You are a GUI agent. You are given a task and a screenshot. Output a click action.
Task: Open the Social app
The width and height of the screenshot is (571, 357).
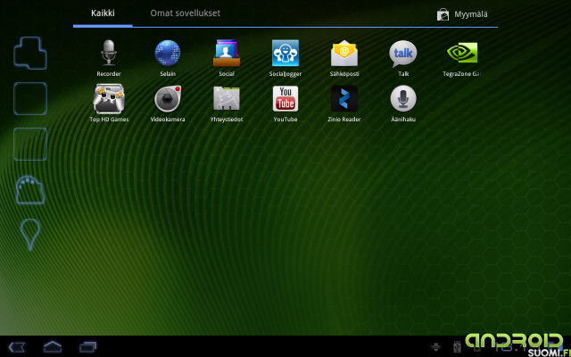coord(227,57)
